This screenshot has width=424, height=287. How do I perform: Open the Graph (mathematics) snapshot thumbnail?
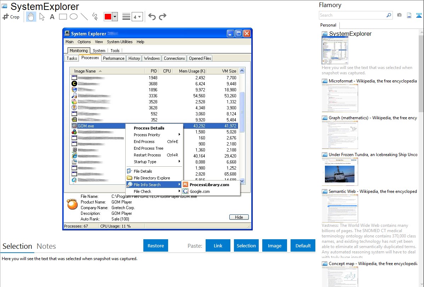(x=340, y=135)
